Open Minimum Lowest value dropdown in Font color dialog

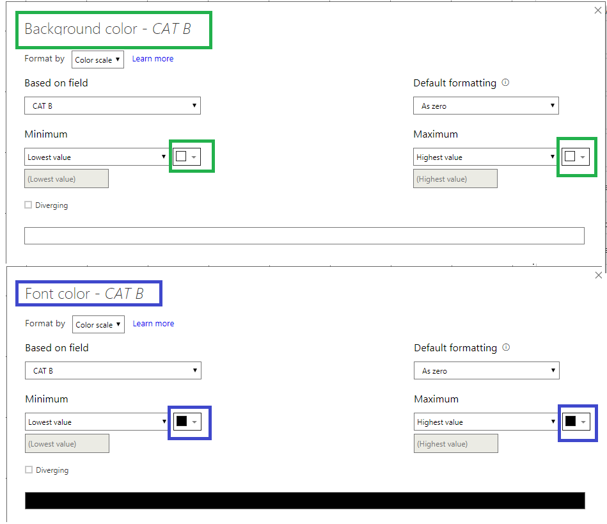point(97,422)
